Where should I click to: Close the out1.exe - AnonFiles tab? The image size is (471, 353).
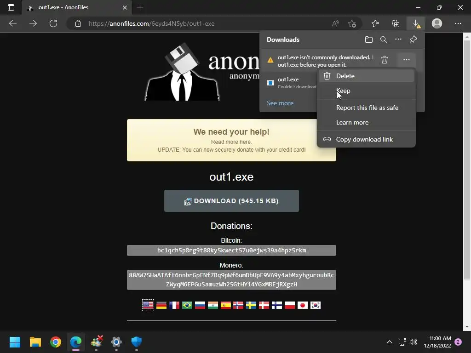pyautogui.click(x=125, y=7)
